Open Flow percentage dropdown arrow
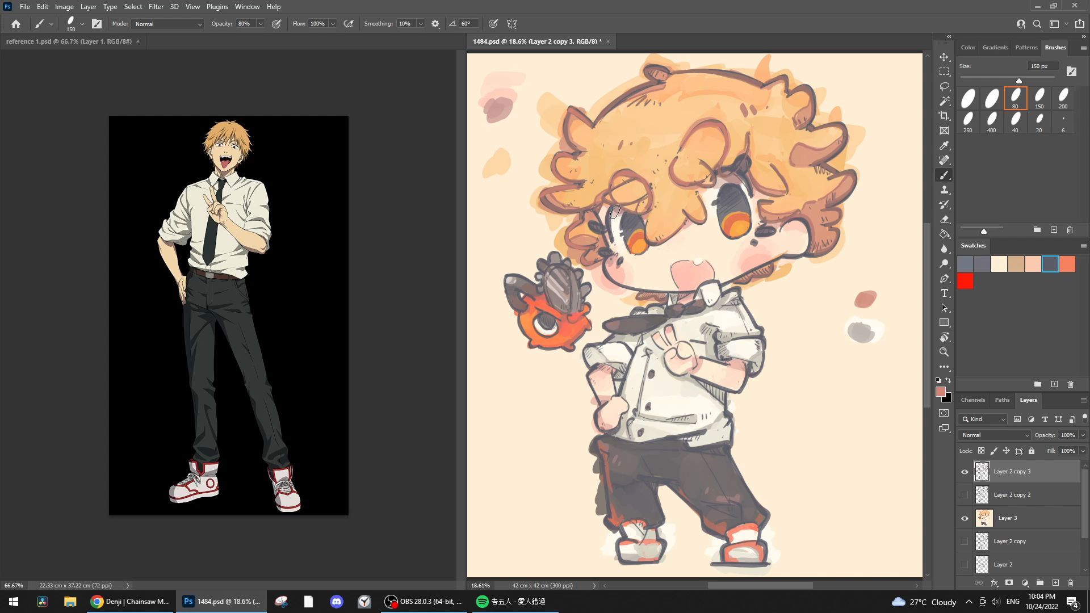 [333, 24]
